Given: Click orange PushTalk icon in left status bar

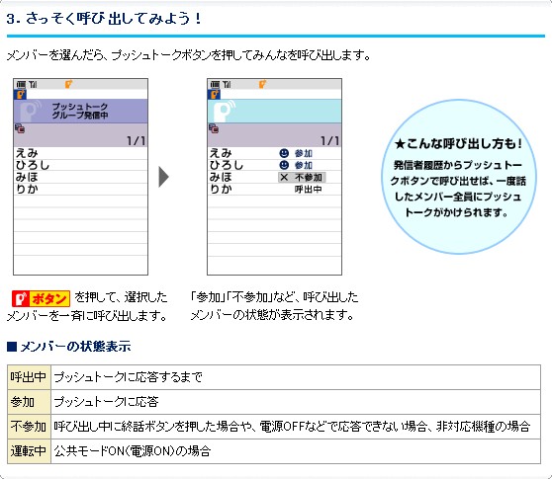Looking at the screenshot, I should click(68, 84).
